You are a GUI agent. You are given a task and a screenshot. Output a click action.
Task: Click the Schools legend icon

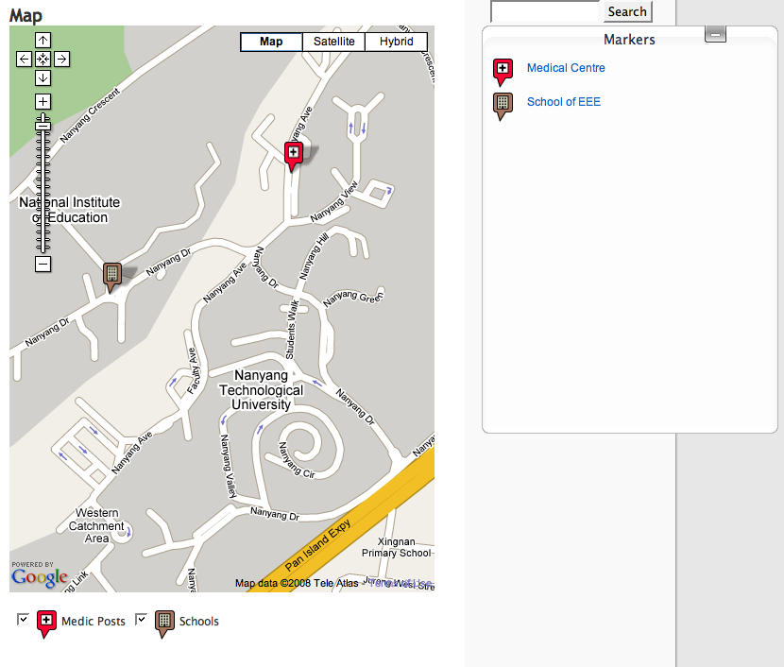tap(164, 624)
